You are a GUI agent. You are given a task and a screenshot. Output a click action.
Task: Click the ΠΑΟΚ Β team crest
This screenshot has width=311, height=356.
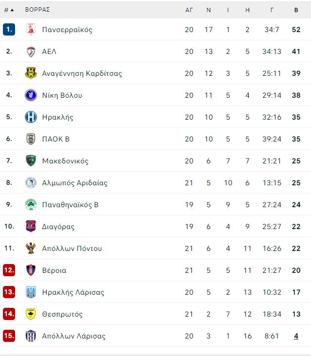pos(31,139)
